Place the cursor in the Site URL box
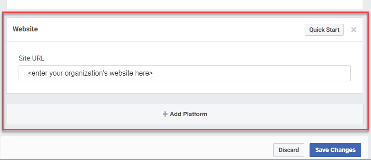Viewport: 371px width, 160px height. (x=184, y=73)
